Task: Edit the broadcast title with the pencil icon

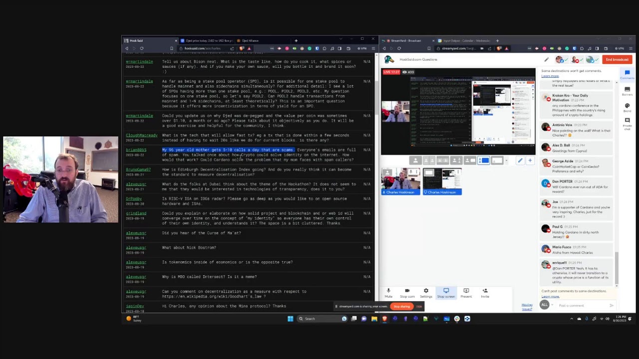Action: tap(546, 60)
